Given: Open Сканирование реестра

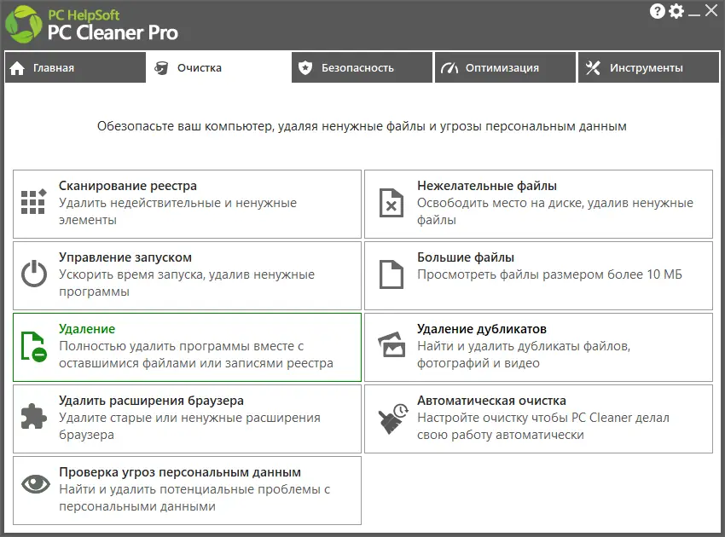Looking at the screenshot, I should point(186,203).
